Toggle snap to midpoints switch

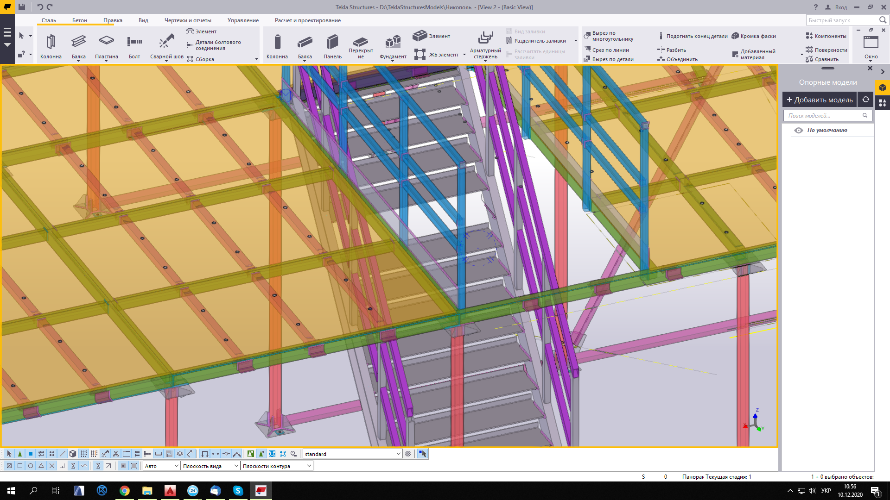(41, 466)
